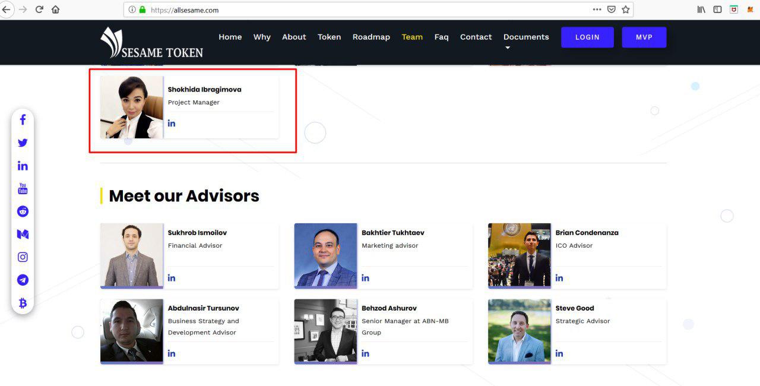Click the name "Abdulnasir Tursunov"
This screenshot has height=386, width=760.
tap(204, 308)
